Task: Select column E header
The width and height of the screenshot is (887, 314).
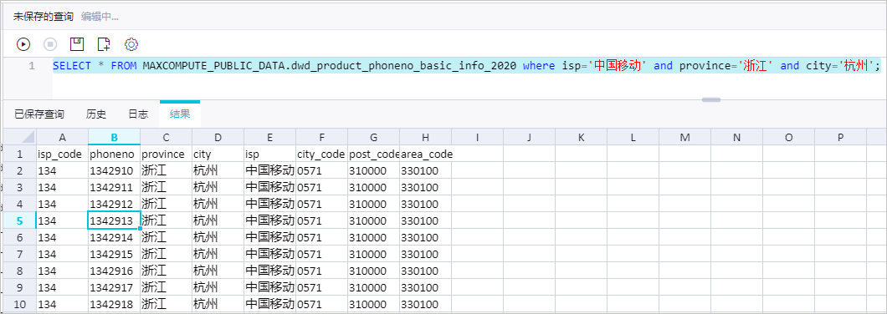Action: click(x=269, y=137)
